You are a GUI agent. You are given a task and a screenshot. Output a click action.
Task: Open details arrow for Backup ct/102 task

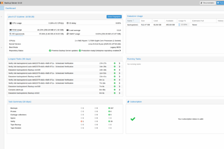coord(119,93)
